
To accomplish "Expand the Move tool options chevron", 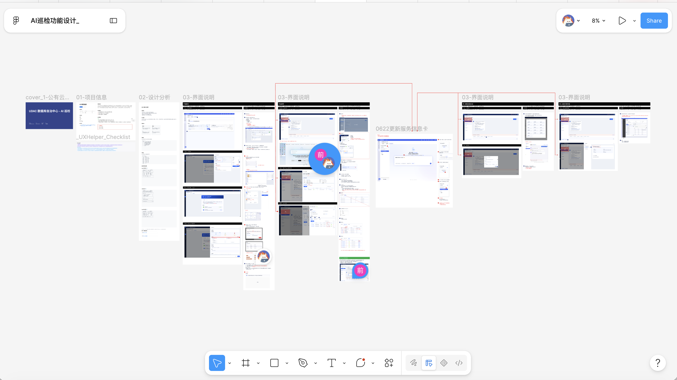I will point(230,363).
